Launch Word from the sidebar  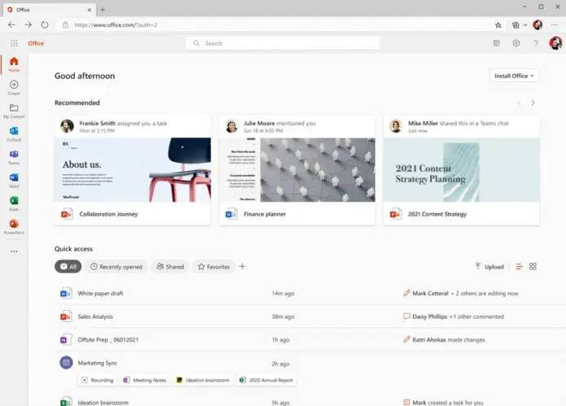click(14, 181)
